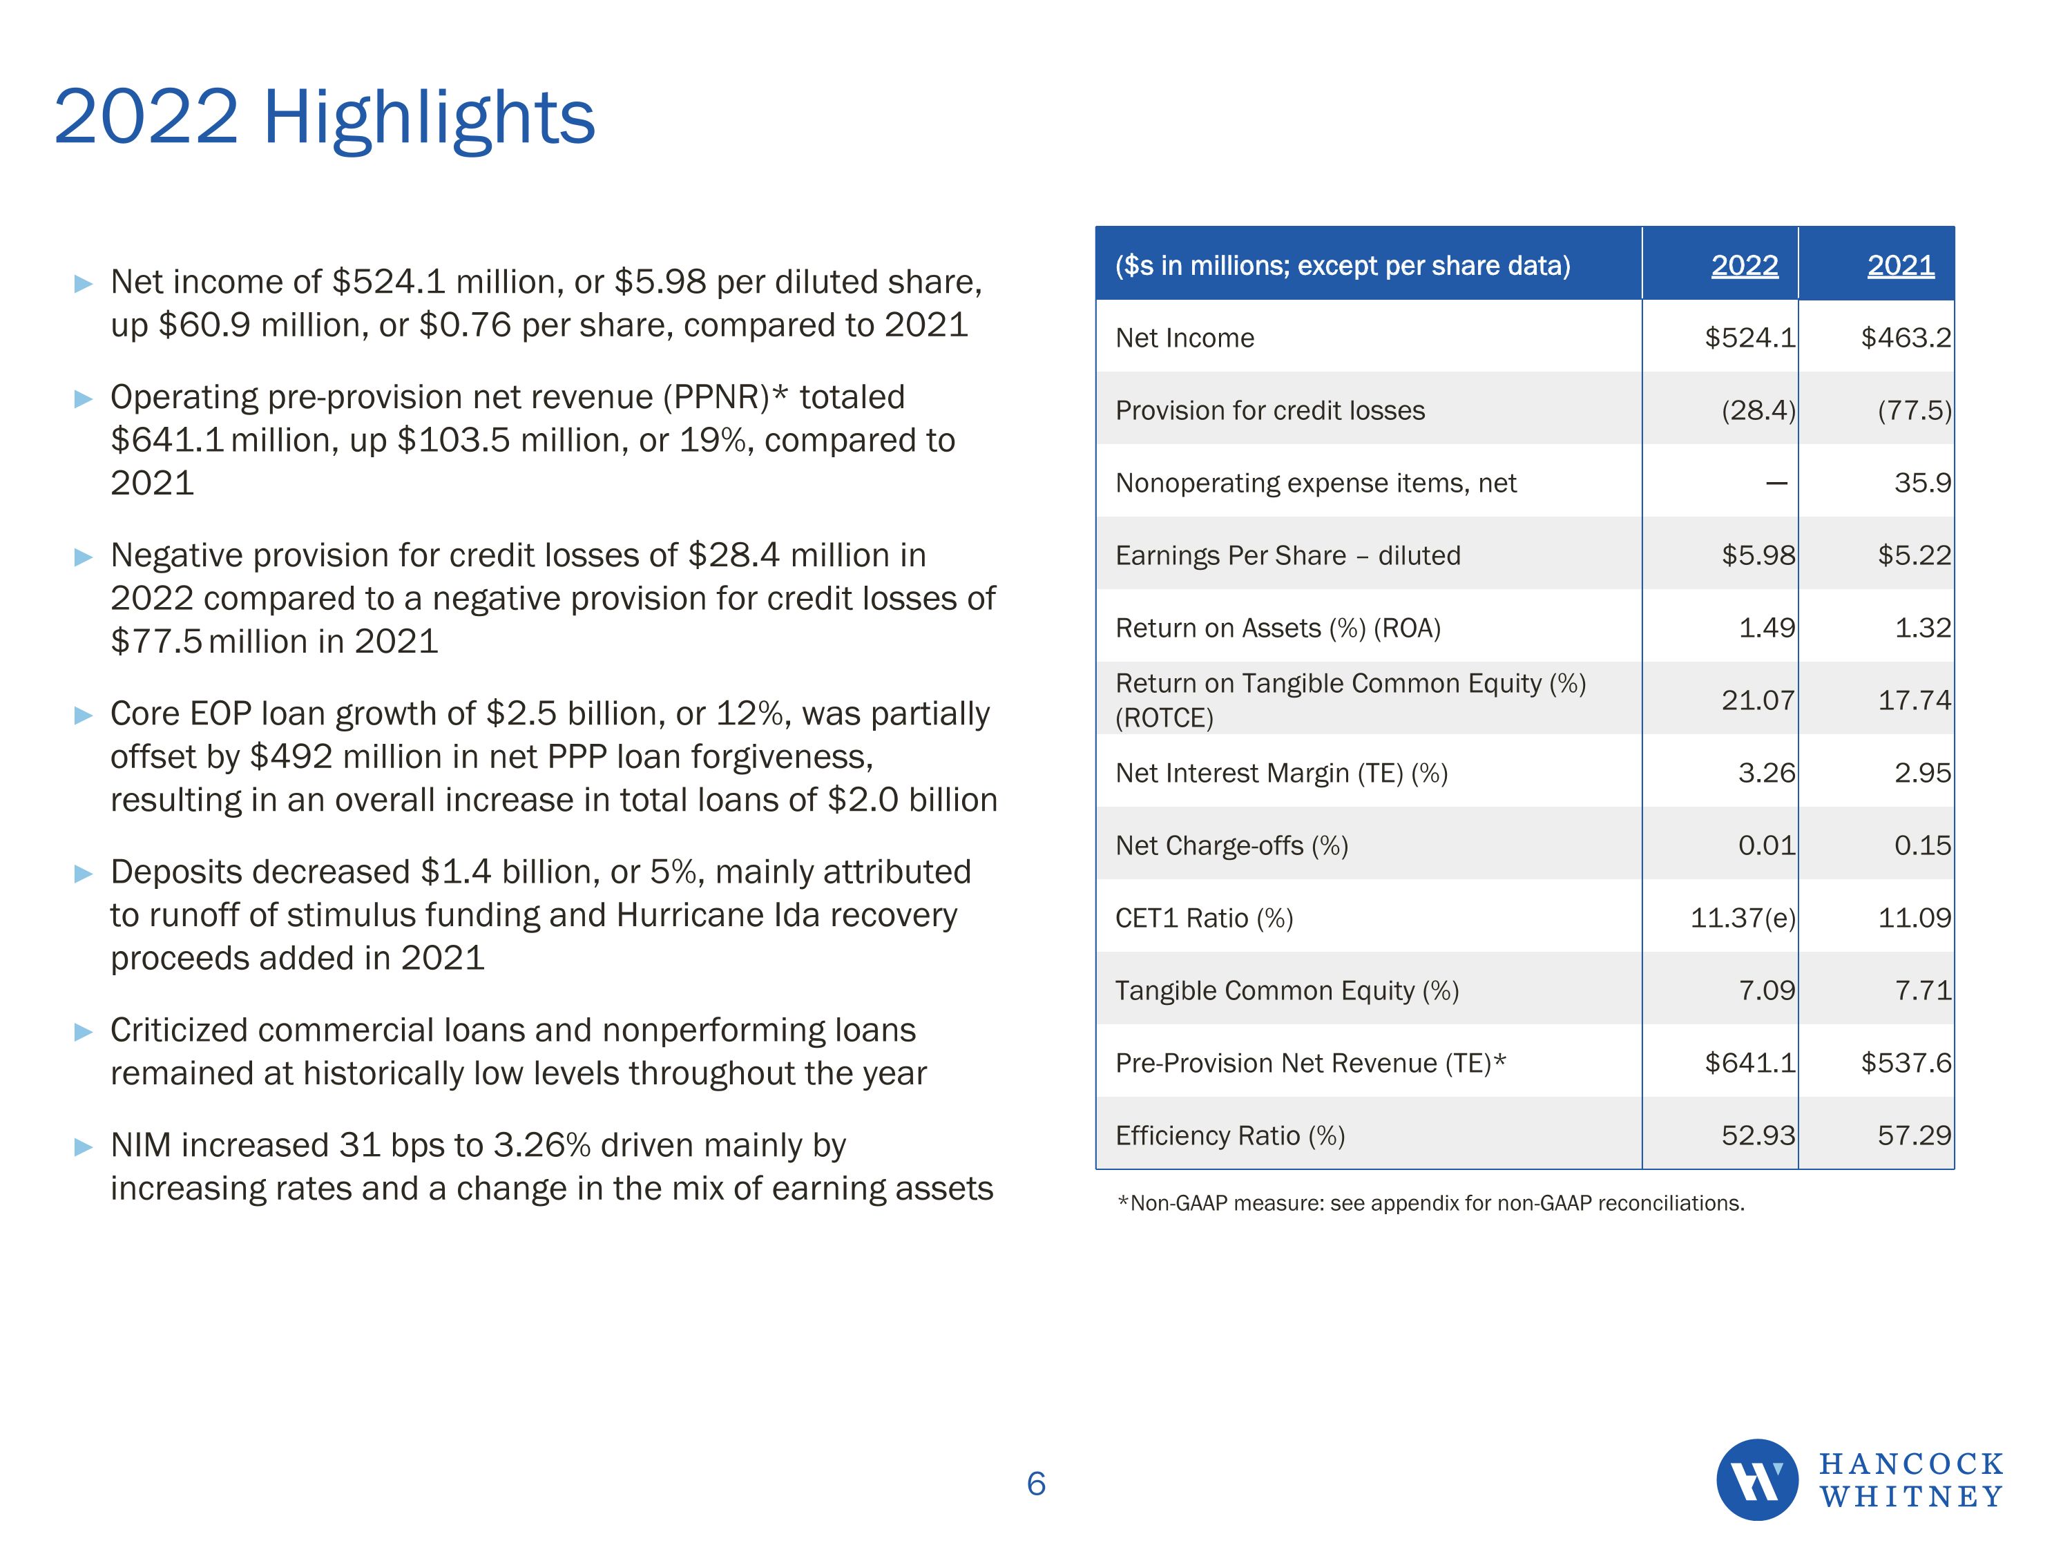Click the Pre-Provision Net Revenue (TE)* label
Image resolution: width=2072 pixels, height=1554 pixels.
pyautogui.click(x=1310, y=1063)
